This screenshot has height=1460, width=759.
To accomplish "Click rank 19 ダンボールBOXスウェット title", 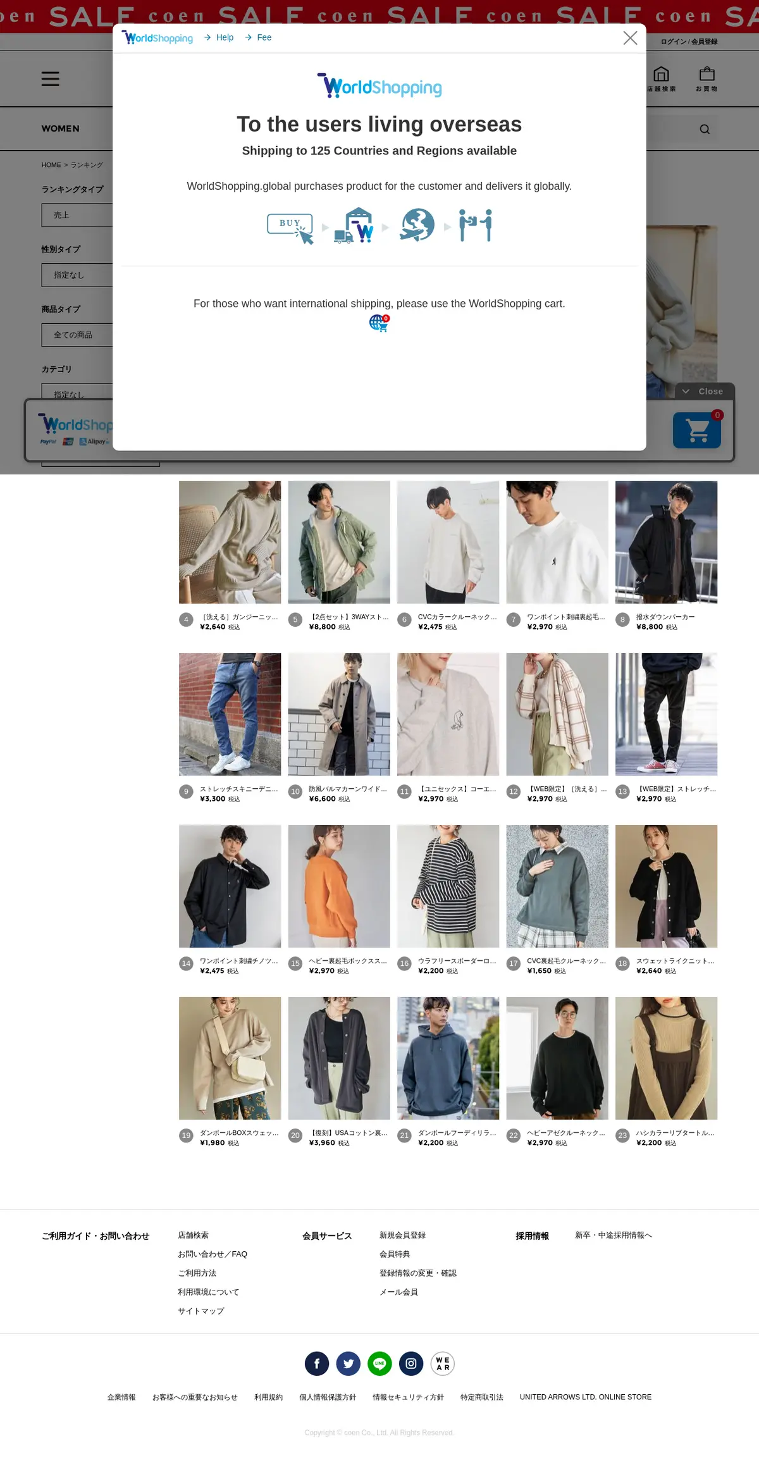I will [239, 1133].
